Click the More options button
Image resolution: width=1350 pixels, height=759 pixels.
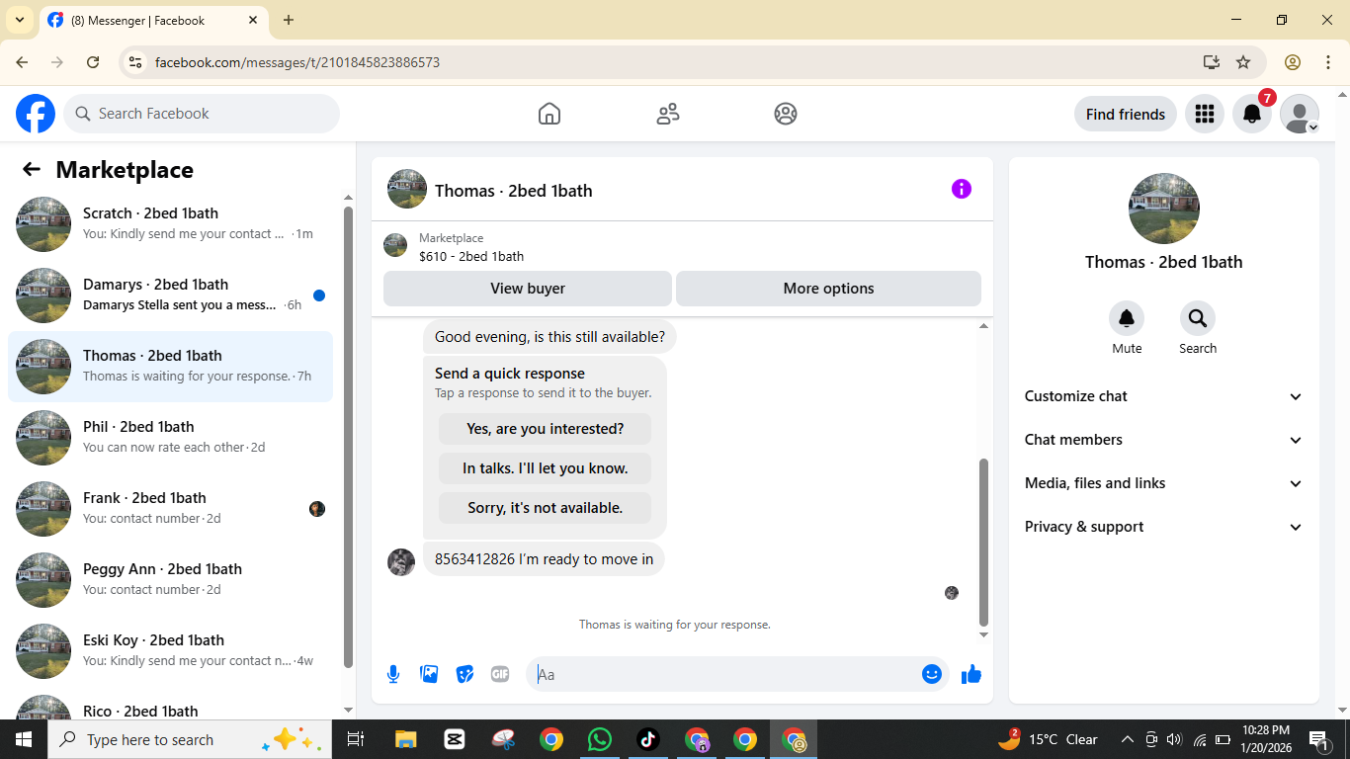coord(828,289)
